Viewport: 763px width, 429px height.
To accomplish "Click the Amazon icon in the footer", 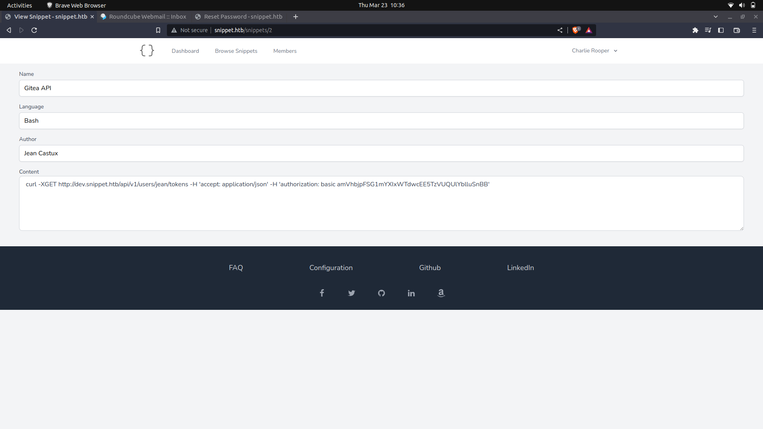I will click(x=441, y=293).
